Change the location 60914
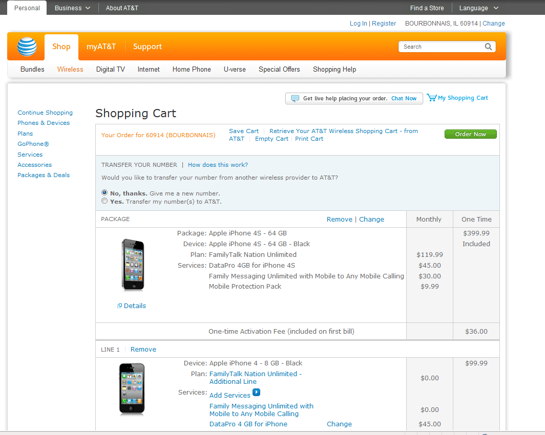Image resolution: width=545 pixels, height=435 pixels. (494, 23)
